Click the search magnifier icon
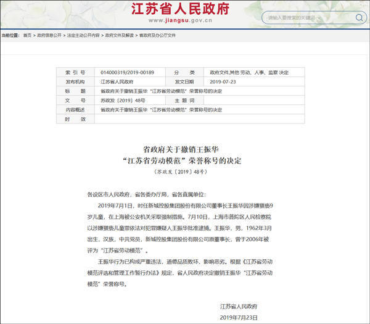The width and height of the screenshot is (370, 324). pyautogui.click(x=359, y=17)
